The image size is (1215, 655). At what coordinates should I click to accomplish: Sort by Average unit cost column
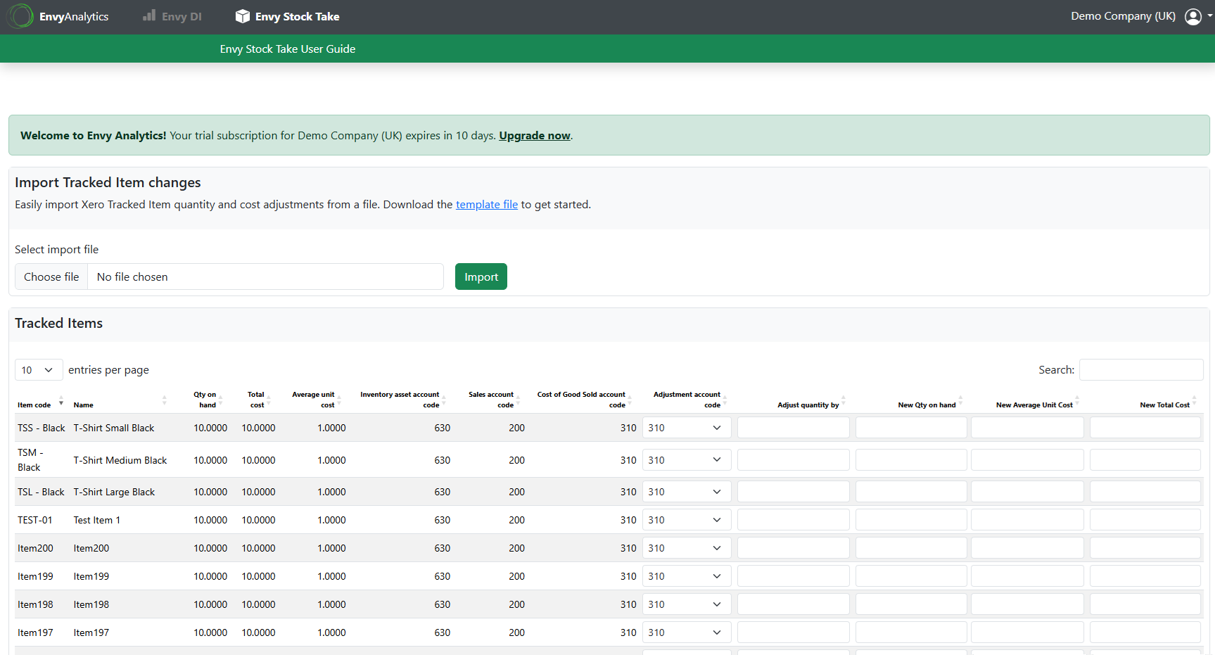[x=339, y=400]
